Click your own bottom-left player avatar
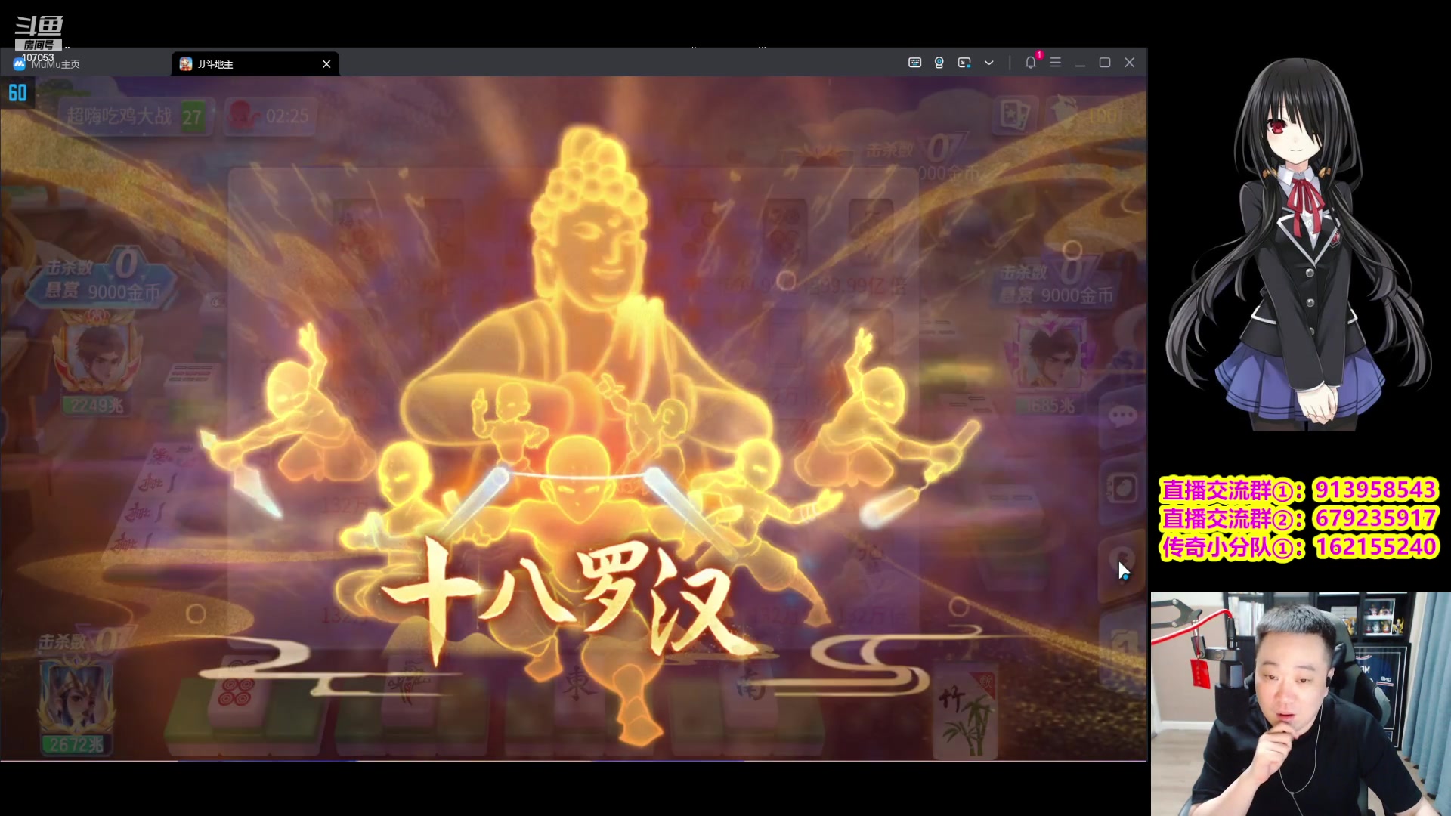The image size is (1451, 816). [x=76, y=697]
